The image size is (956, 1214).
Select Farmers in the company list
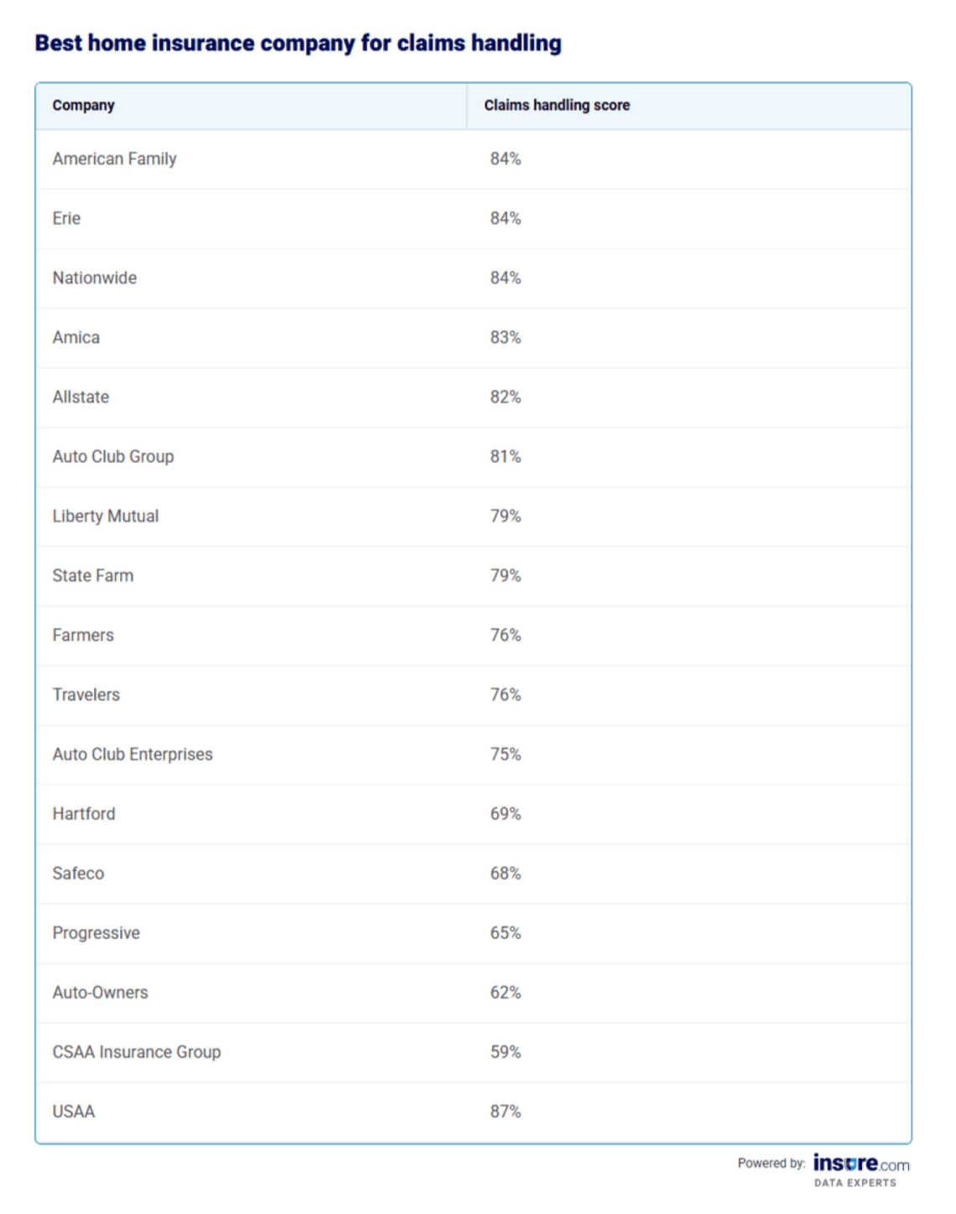point(83,636)
